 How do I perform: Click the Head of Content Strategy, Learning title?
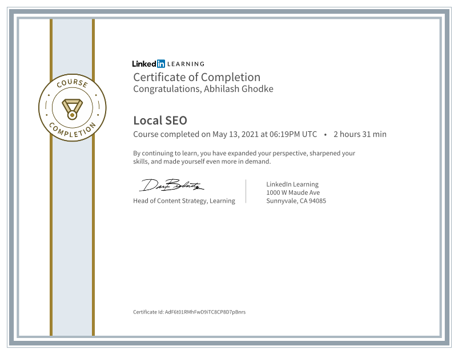click(x=184, y=201)
